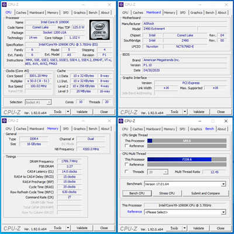The image size is (234, 234).
Task: Click the Manufacturer value ASRock
Action: (x=184, y=23)
